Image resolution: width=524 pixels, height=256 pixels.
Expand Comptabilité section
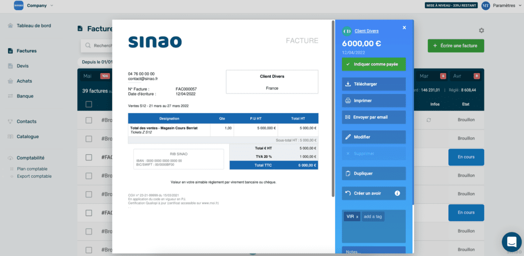(x=30, y=158)
